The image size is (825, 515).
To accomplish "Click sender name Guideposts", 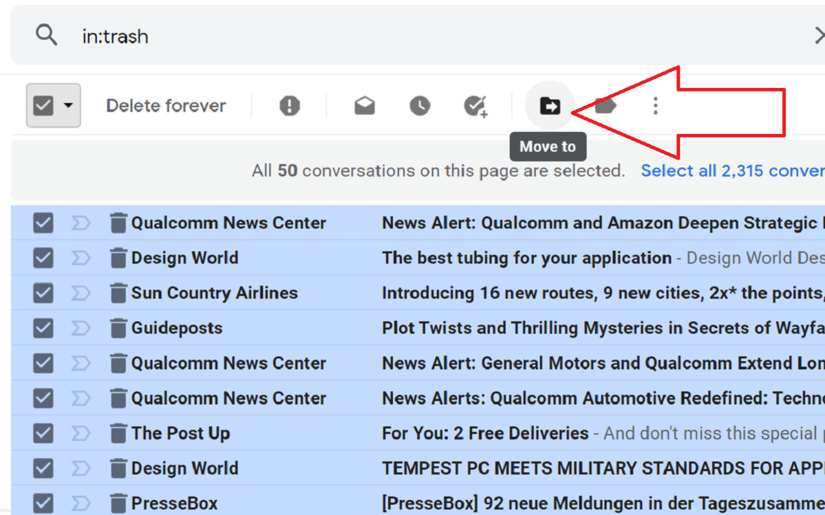I will coord(177,328).
